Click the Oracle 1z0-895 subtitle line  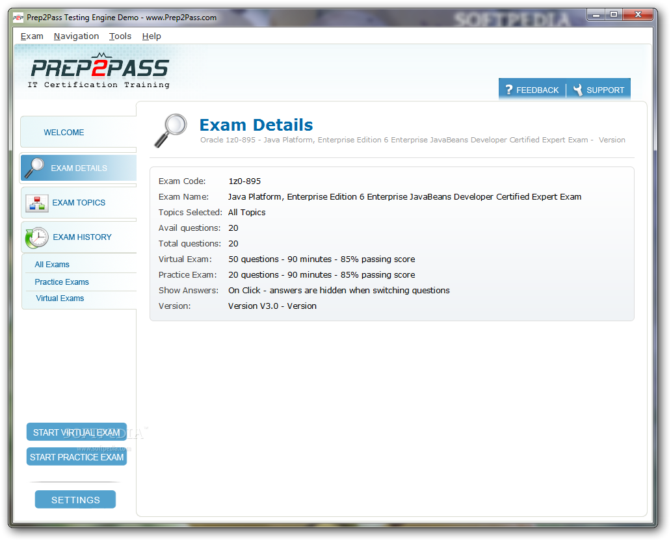coord(412,140)
